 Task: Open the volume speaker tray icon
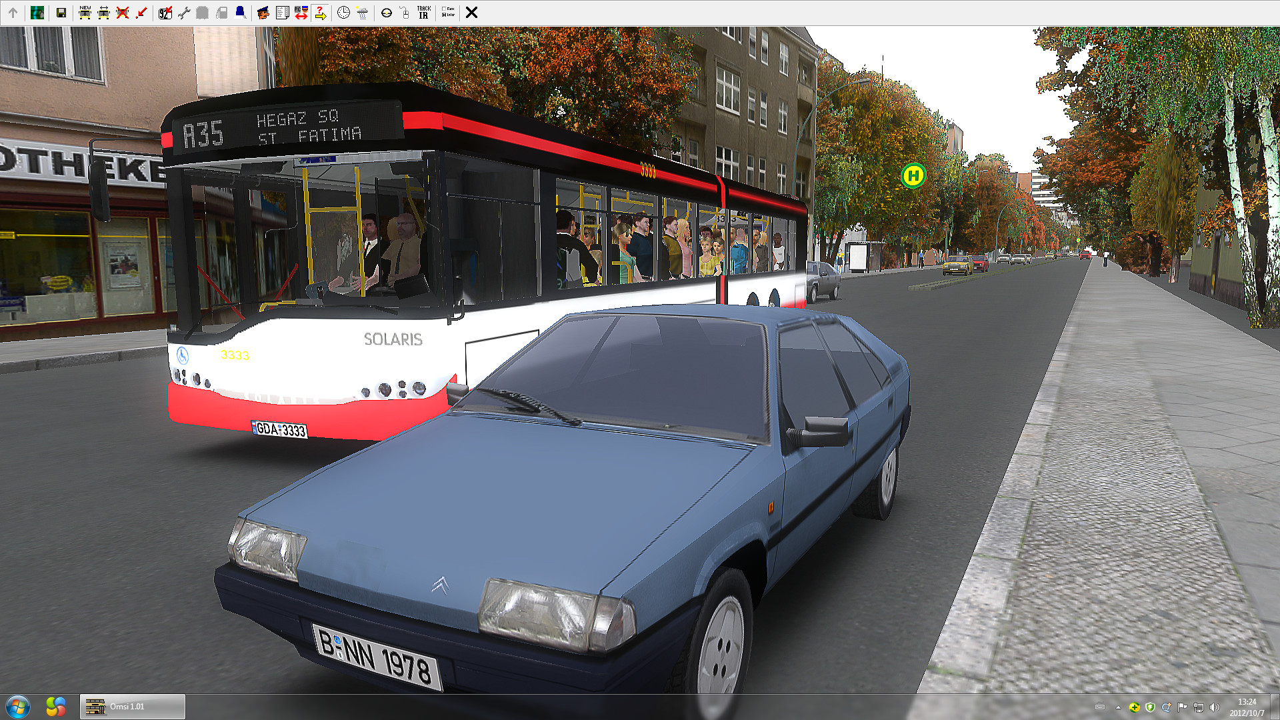1214,707
